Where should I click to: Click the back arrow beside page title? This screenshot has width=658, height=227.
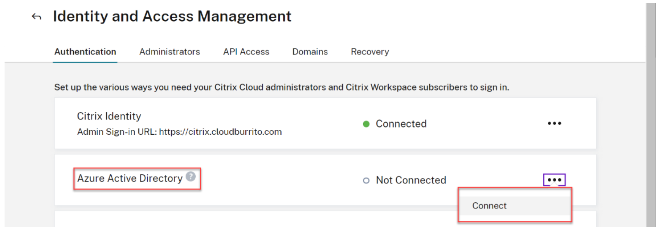[x=36, y=17]
